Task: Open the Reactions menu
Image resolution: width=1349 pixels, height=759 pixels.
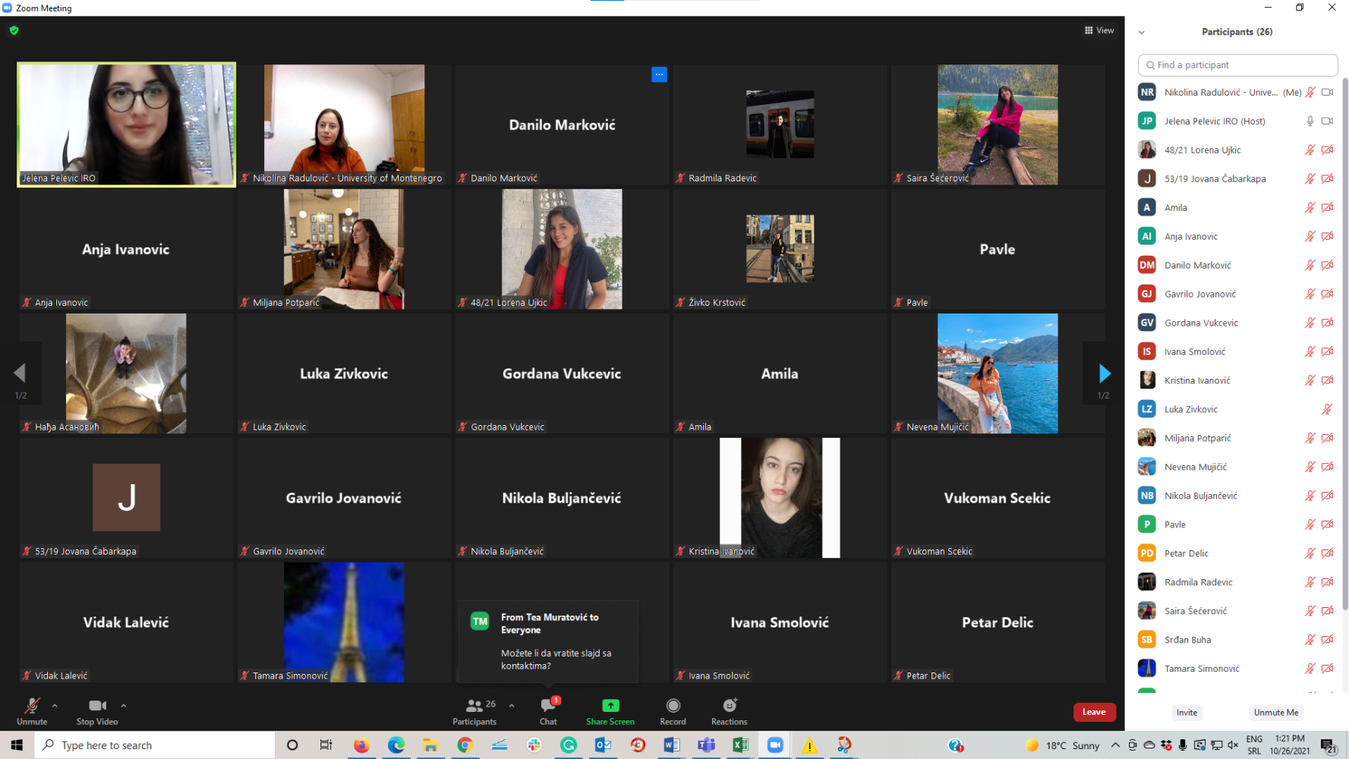Action: point(729,707)
